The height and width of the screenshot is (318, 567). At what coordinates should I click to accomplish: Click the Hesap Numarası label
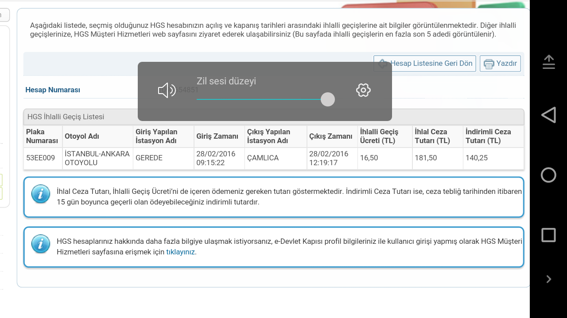pos(53,90)
